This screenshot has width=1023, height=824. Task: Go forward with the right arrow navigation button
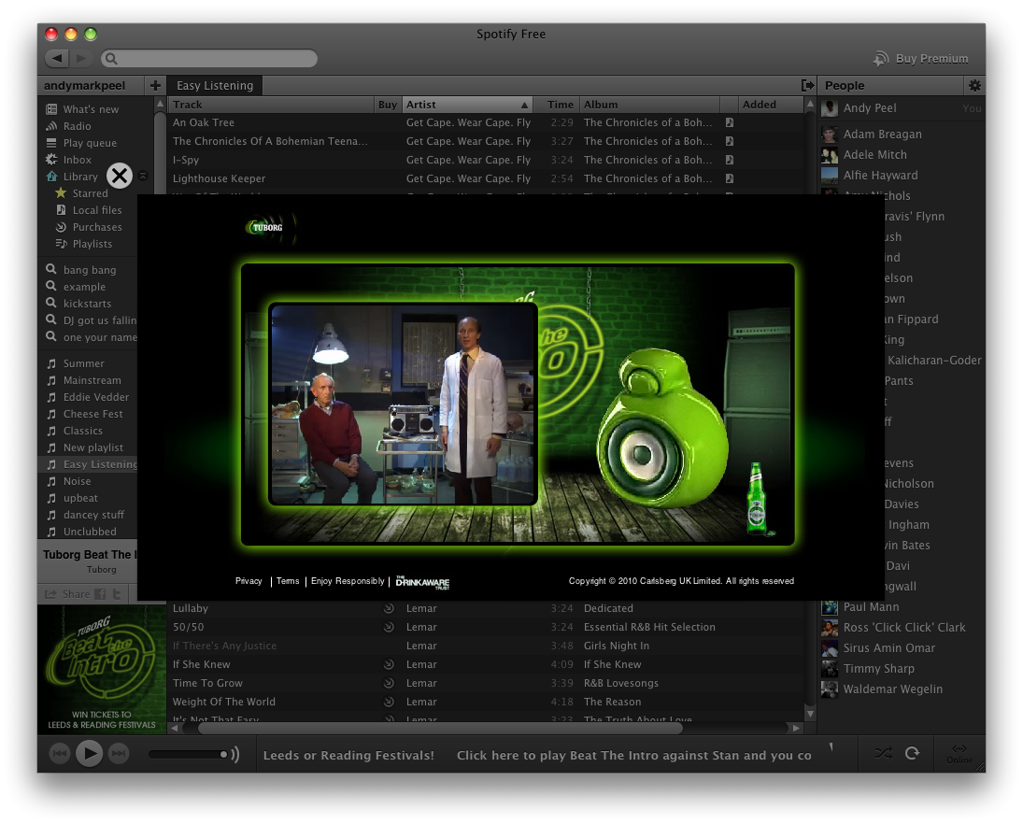pos(81,58)
